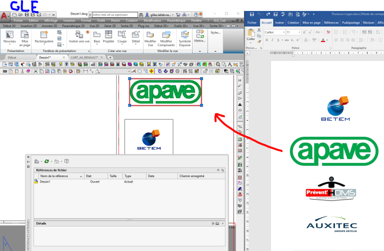
Task: Open underline style dropdown arrow in Word
Action: pos(282,40)
